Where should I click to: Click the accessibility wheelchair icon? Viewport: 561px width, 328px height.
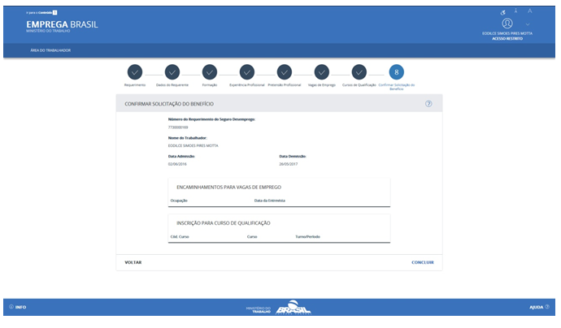coord(503,11)
